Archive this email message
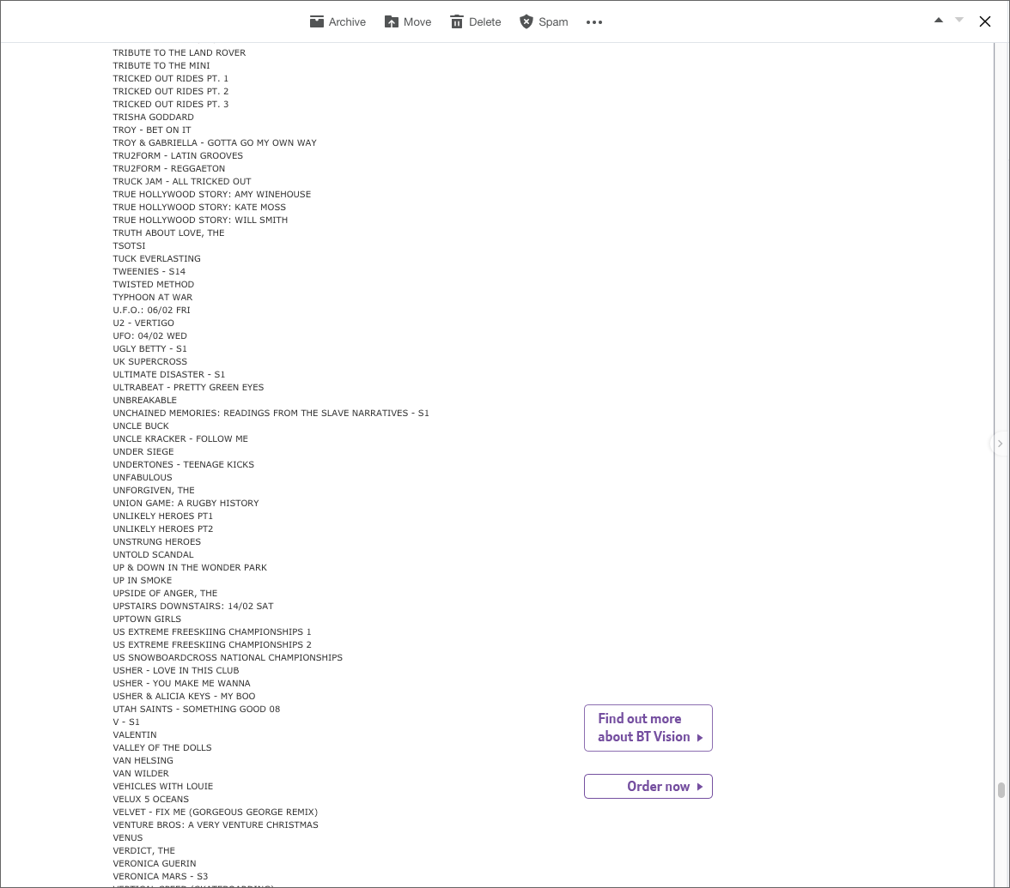 338,22
